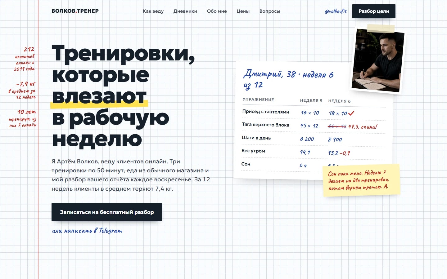Click the margin note 212 клиентов онлайн
The image size is (447, 279).
25,59
